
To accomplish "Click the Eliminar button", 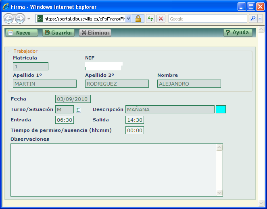I will pyautogui.click(x=95, y=33).
